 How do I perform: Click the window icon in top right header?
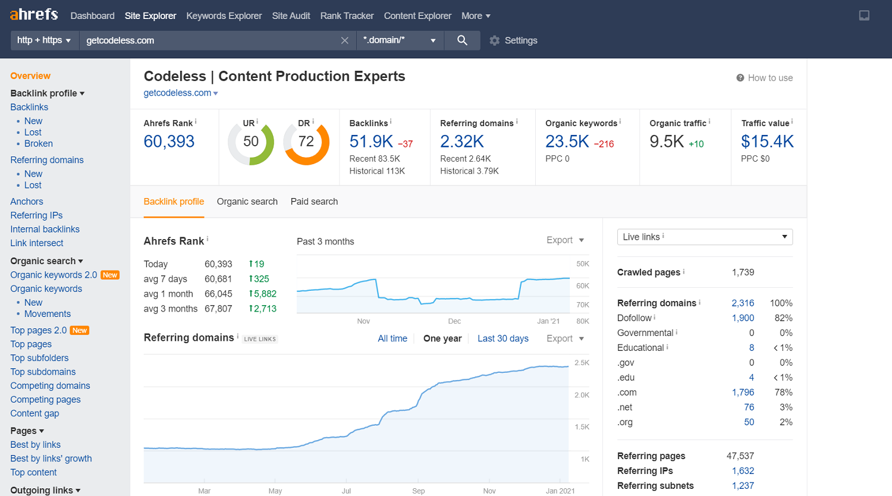tap(864, 15)
